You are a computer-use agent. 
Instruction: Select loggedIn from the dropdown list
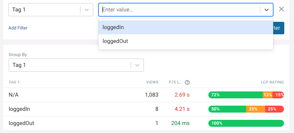(185, 27)
